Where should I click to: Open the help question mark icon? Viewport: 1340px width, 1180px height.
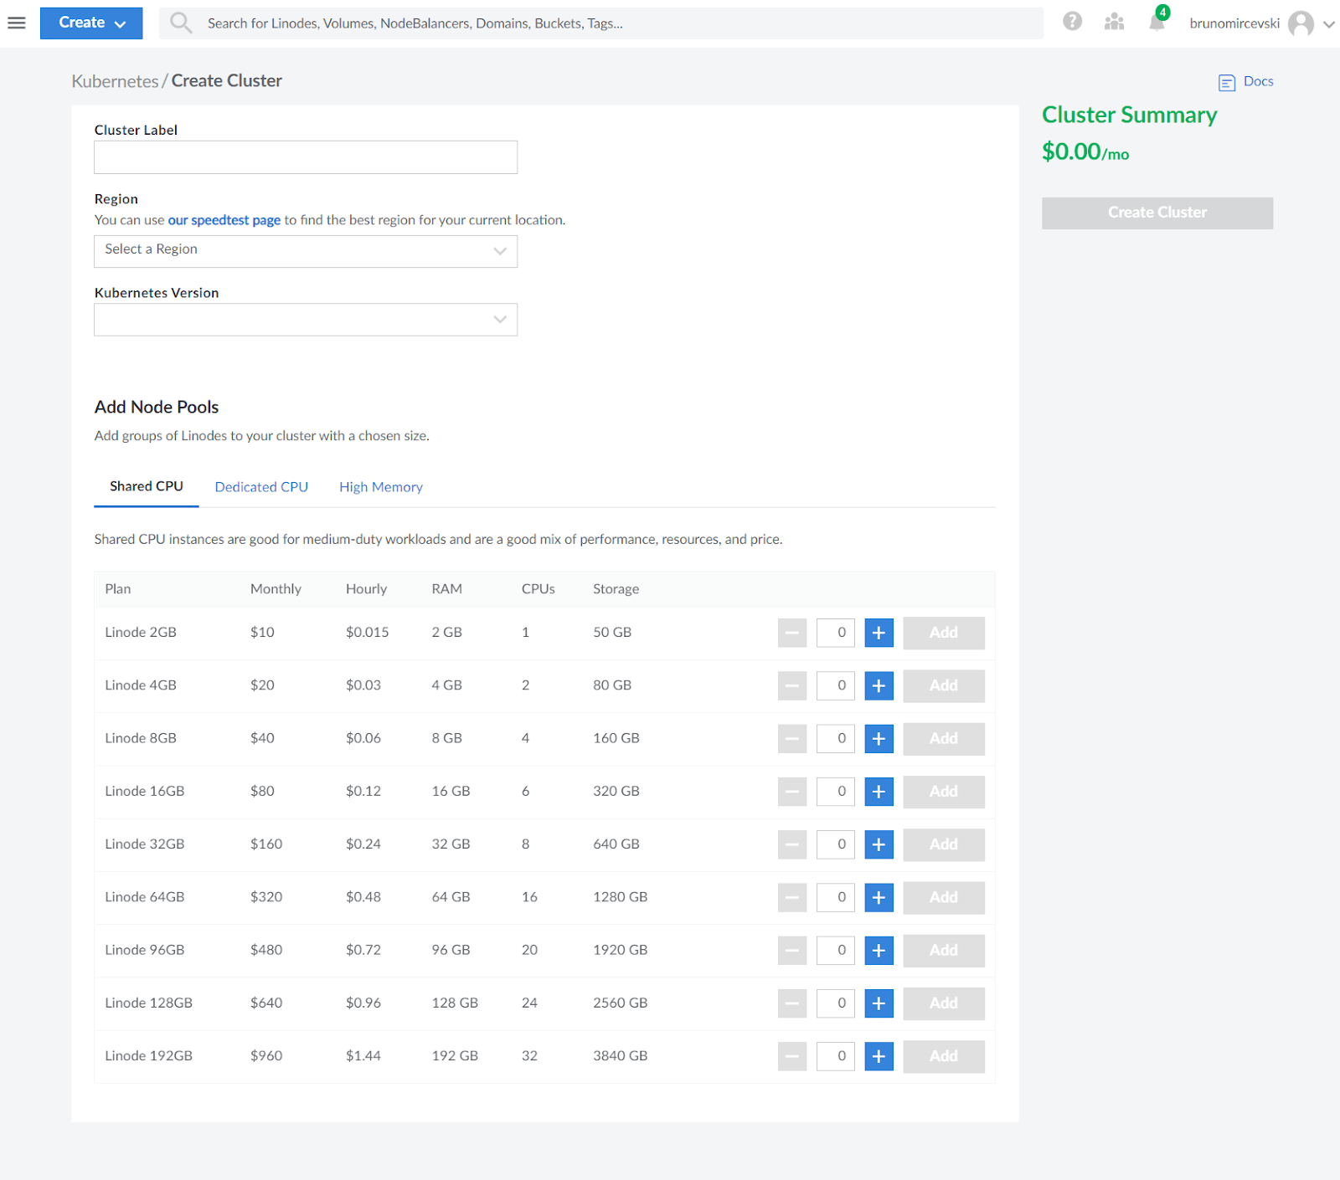[x=1072, y=22]
